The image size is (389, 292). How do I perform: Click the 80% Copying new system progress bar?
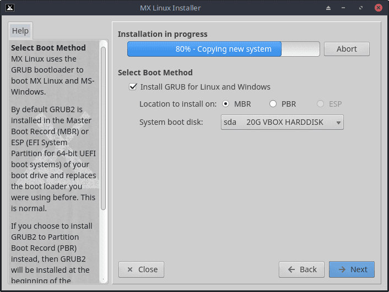pos(224,49)
